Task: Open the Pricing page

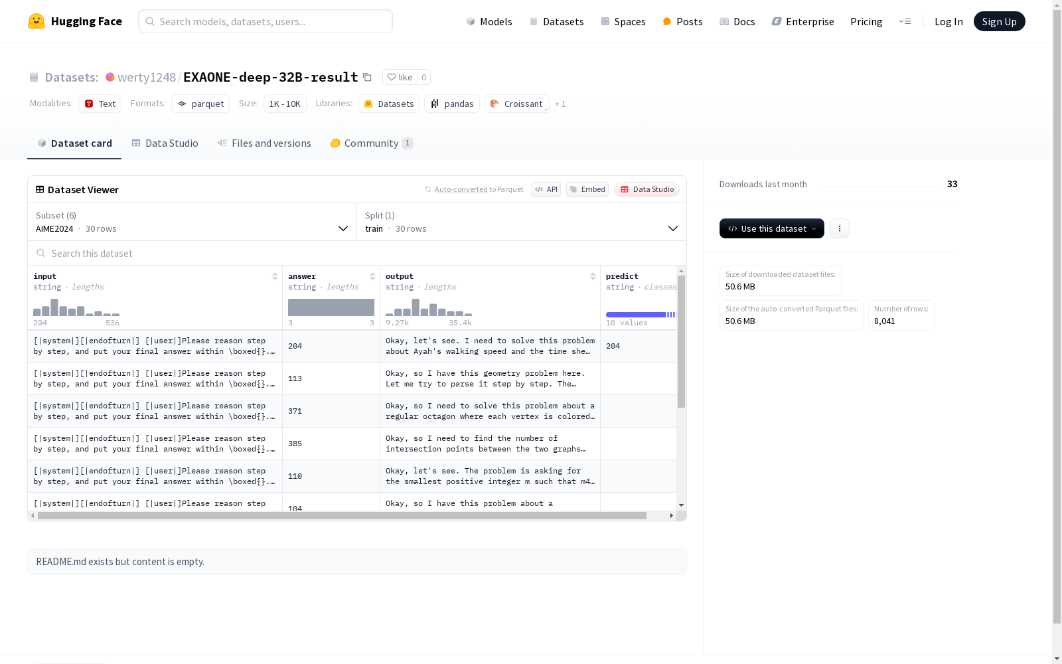Action: pos(866,21)
